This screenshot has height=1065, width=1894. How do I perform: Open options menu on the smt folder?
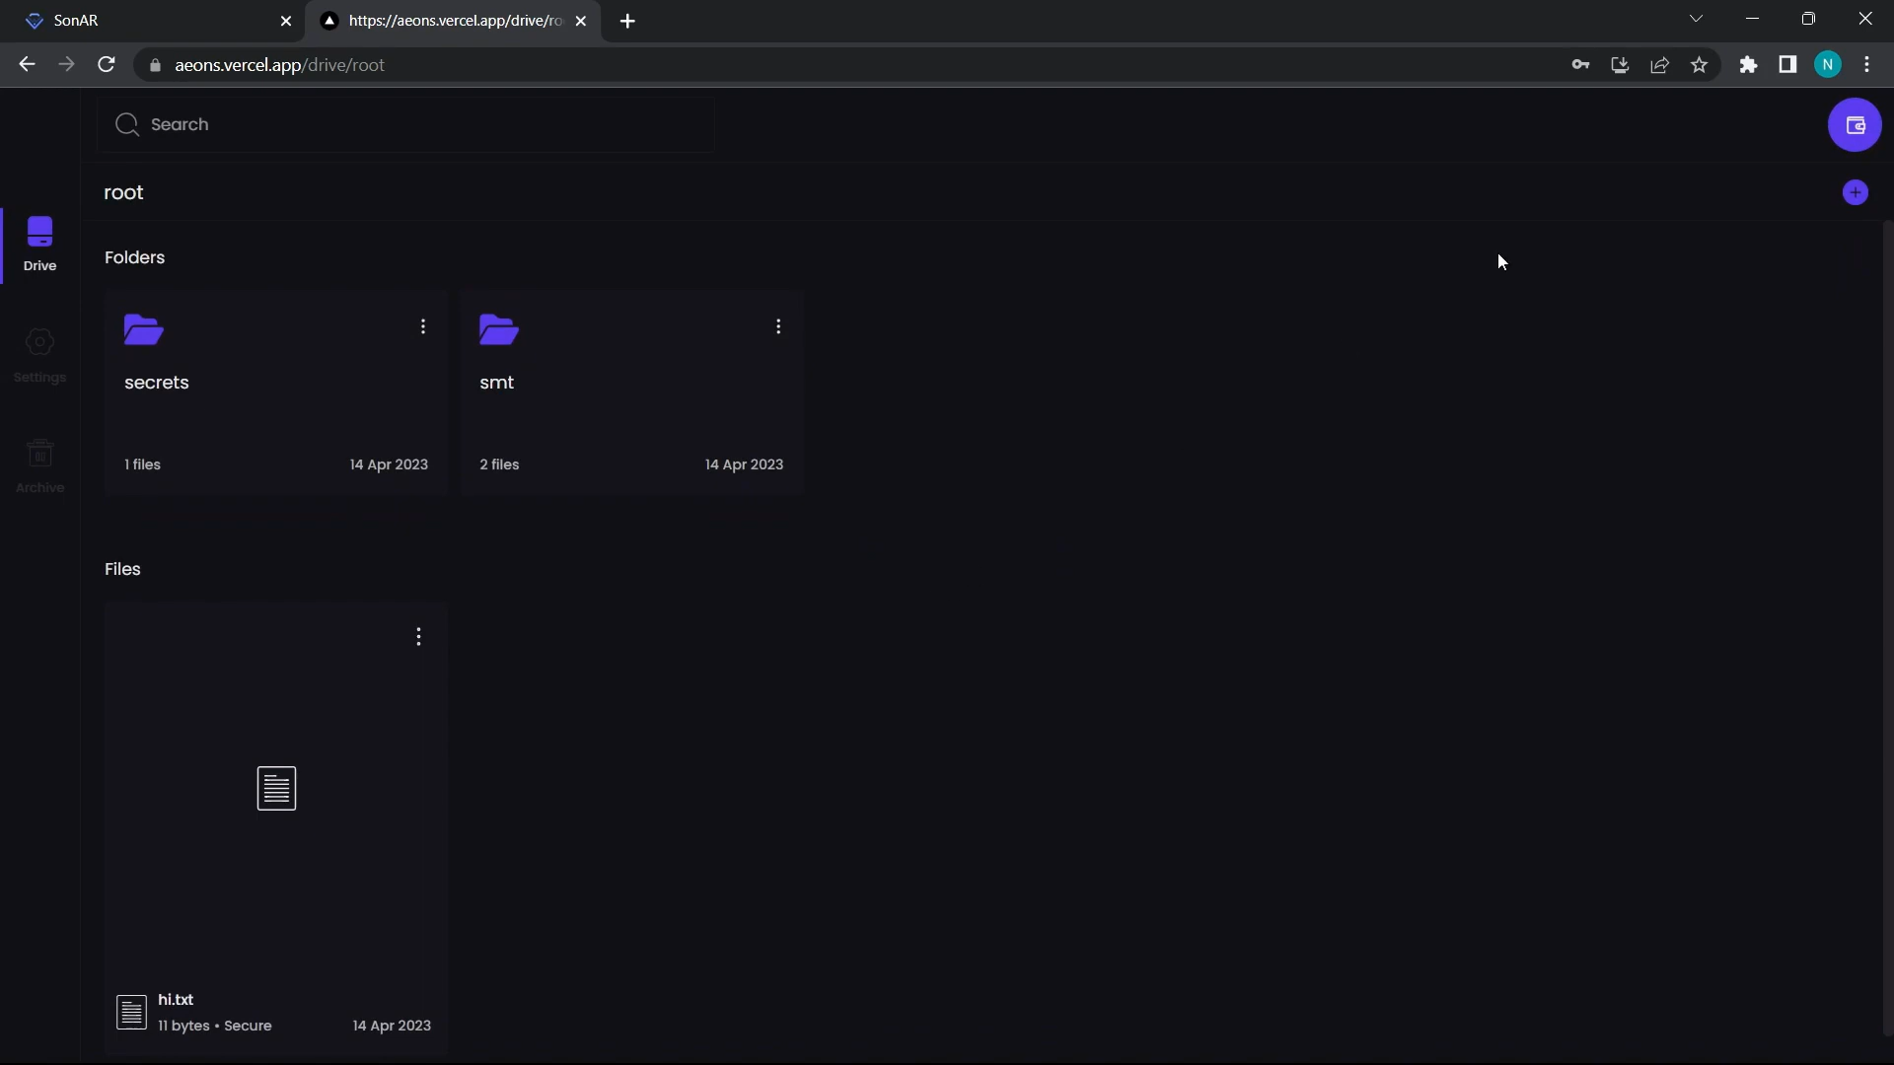click(x=779, y=325)
